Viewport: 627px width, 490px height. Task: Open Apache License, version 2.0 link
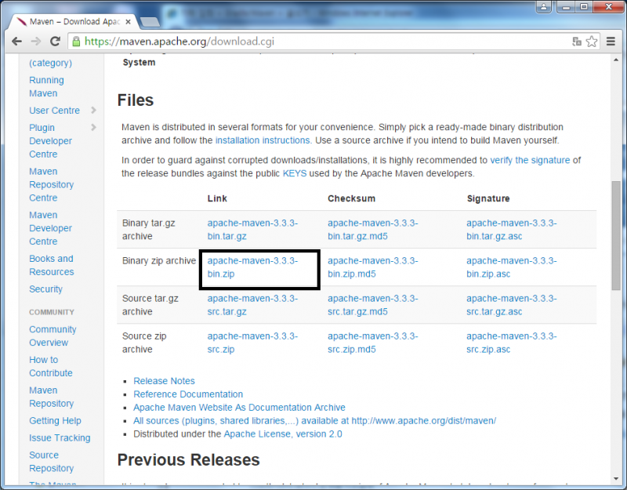coord(283,434)
